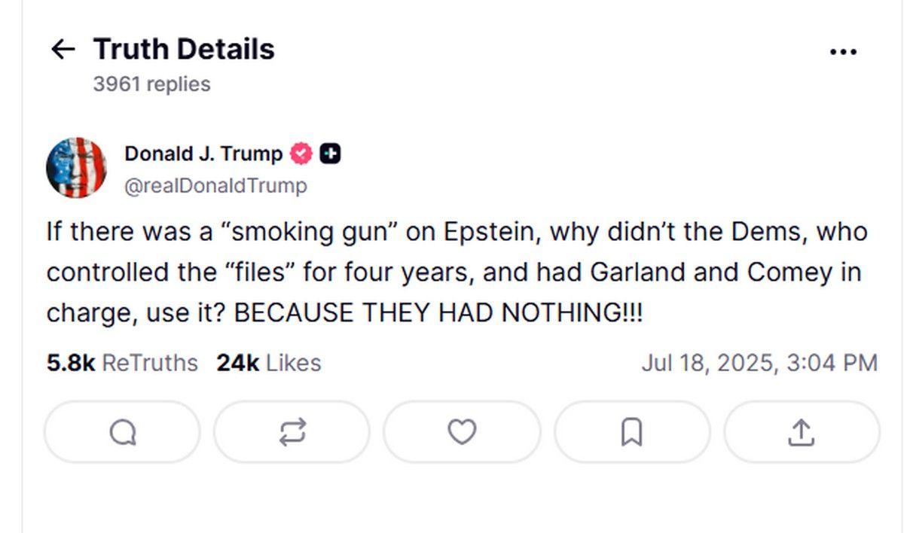Click the 3961 replies count
This screenshot has width=904, height=533.
coord(151,84)
